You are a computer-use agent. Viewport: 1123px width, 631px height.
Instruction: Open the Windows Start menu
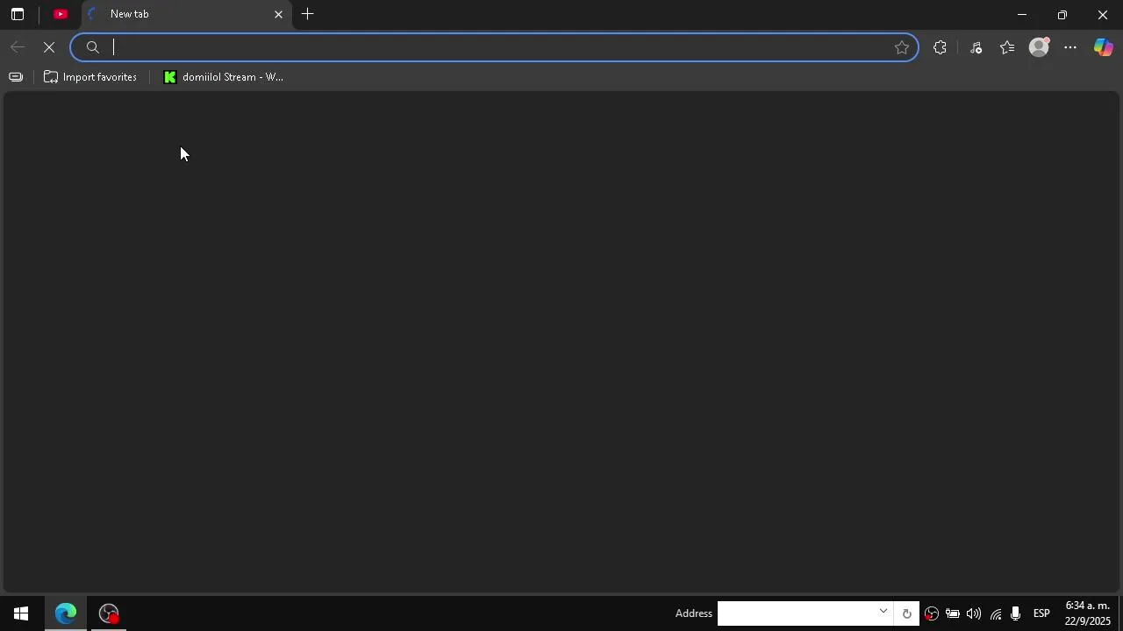[21, 613]
